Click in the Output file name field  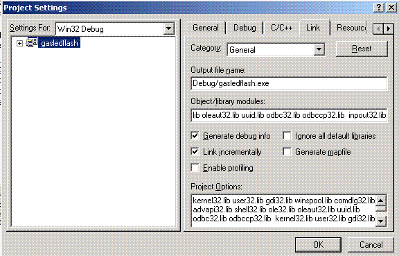pos(289,83)
